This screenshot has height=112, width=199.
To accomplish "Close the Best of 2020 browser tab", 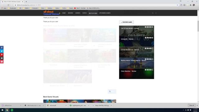I will click(x=22, y=2).
